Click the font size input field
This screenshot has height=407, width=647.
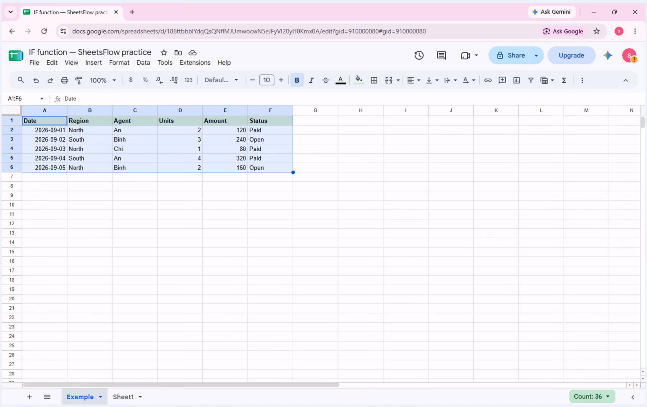(266, 80)
